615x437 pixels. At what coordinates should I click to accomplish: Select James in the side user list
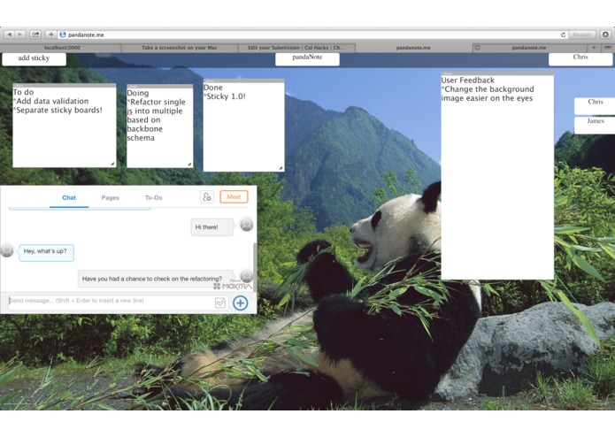[595, 125]
